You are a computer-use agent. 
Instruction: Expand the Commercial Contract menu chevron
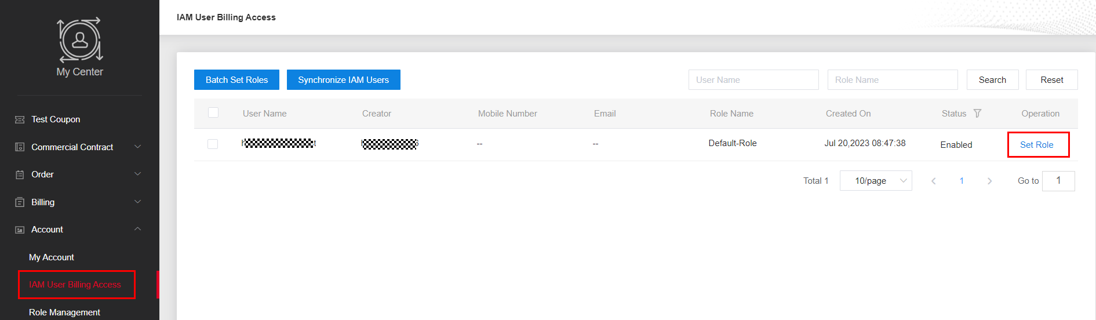pyautogui.click(x=138, y=147)
